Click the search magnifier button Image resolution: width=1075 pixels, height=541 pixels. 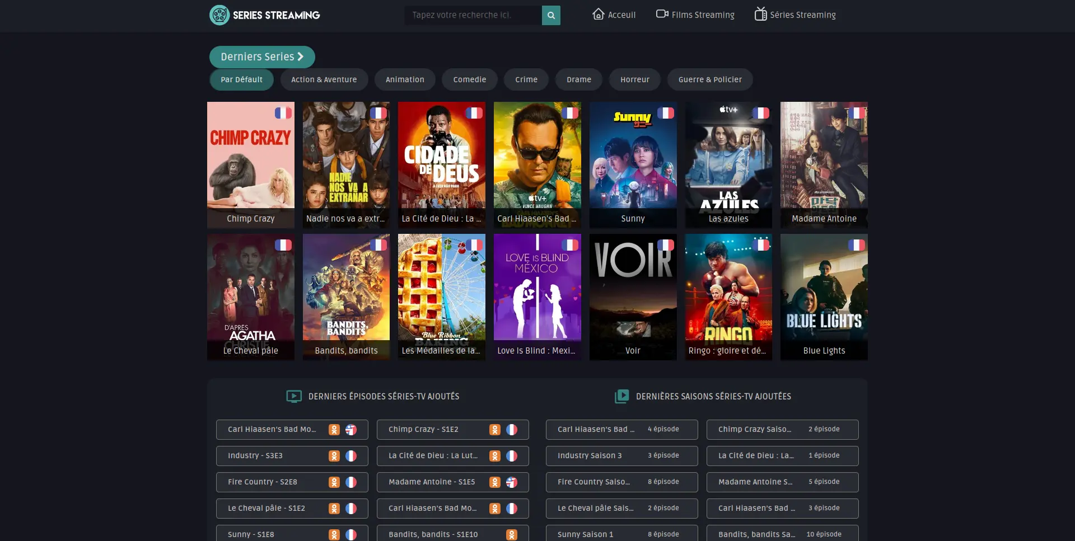click(551, 15)
